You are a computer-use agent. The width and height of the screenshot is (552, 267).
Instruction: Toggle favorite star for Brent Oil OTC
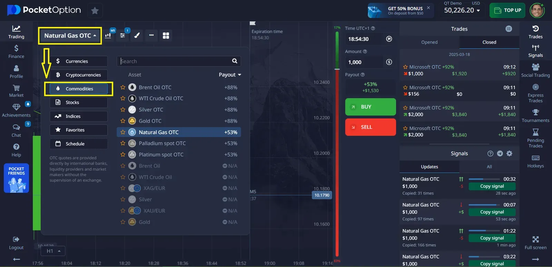coord(123,87)
